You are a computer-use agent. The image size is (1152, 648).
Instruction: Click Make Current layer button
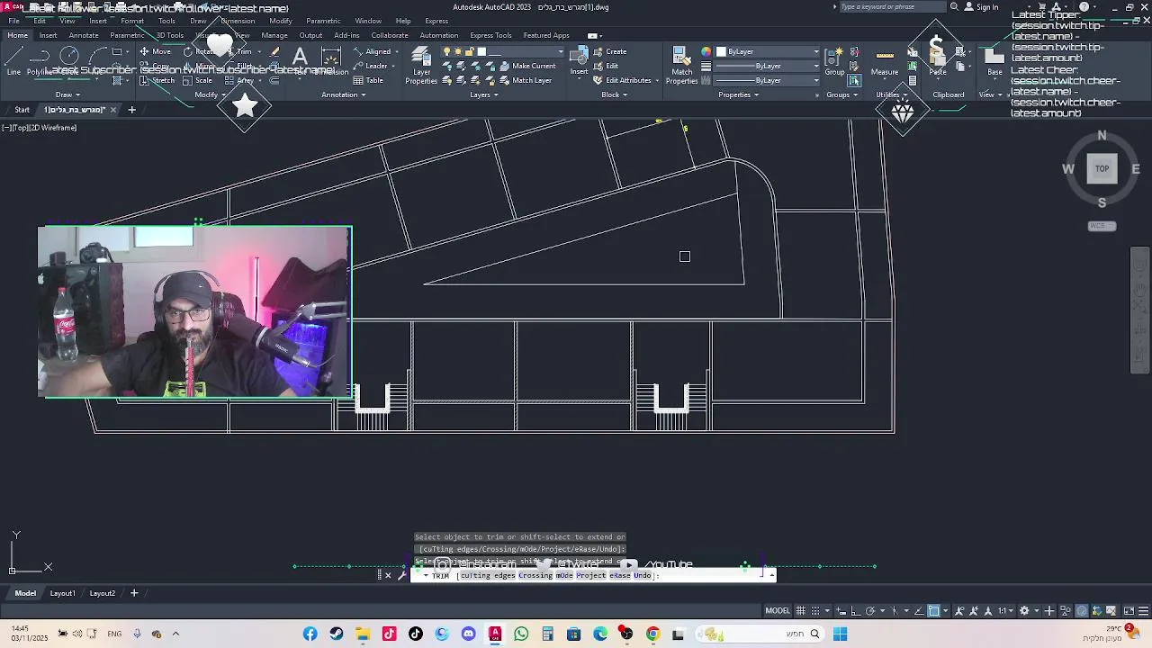click(527, 66)
